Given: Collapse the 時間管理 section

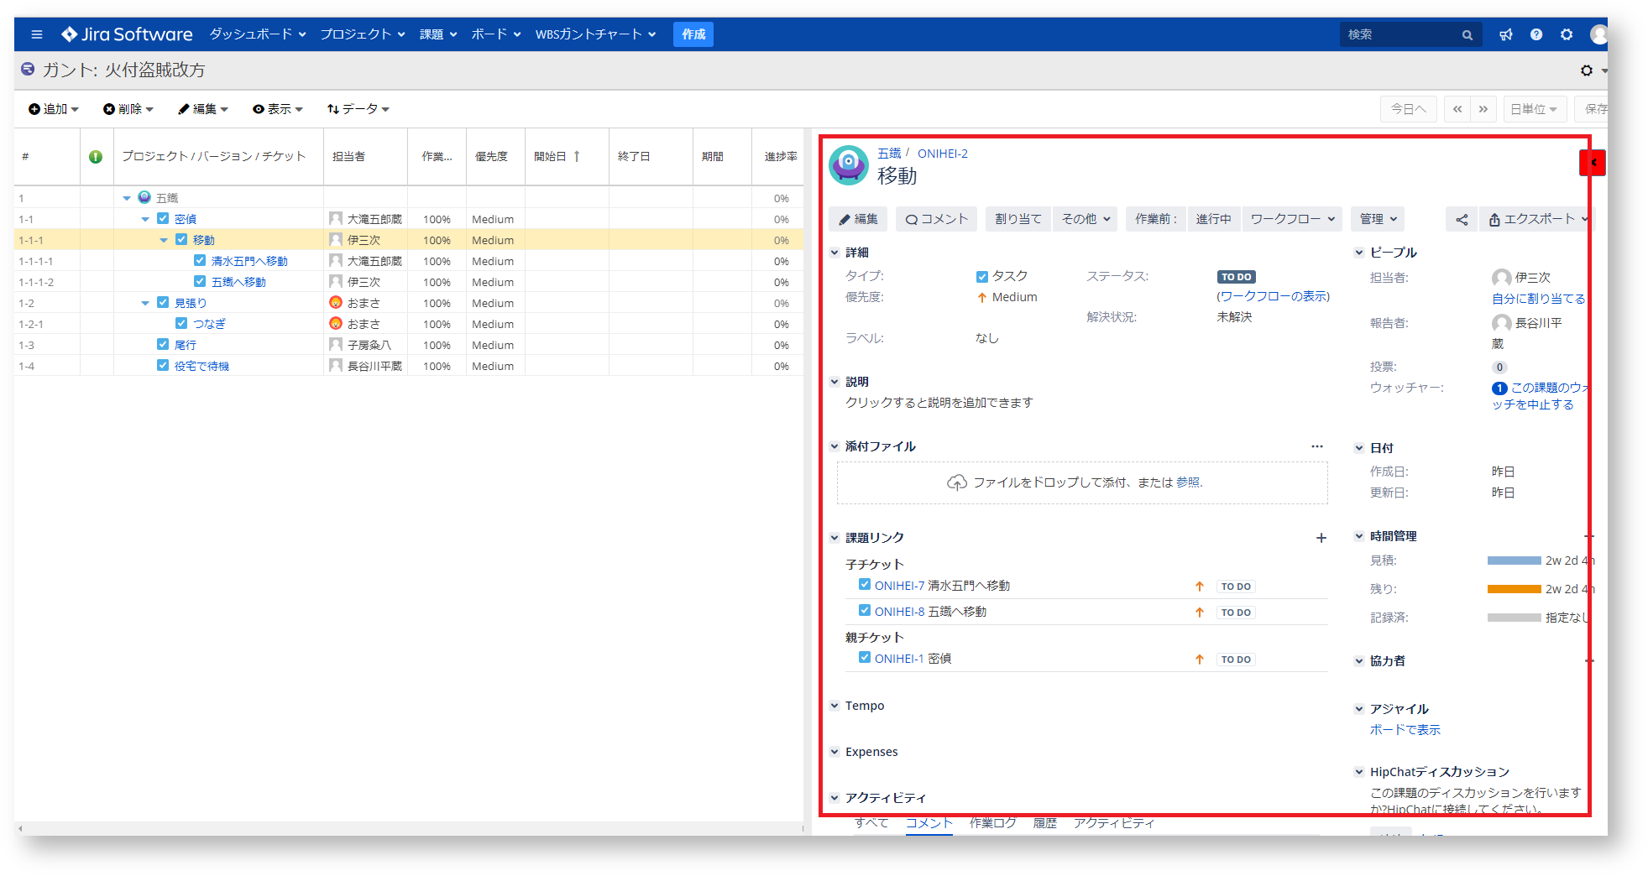Looking at the screenshot, I should click(x=1359, y=536).
